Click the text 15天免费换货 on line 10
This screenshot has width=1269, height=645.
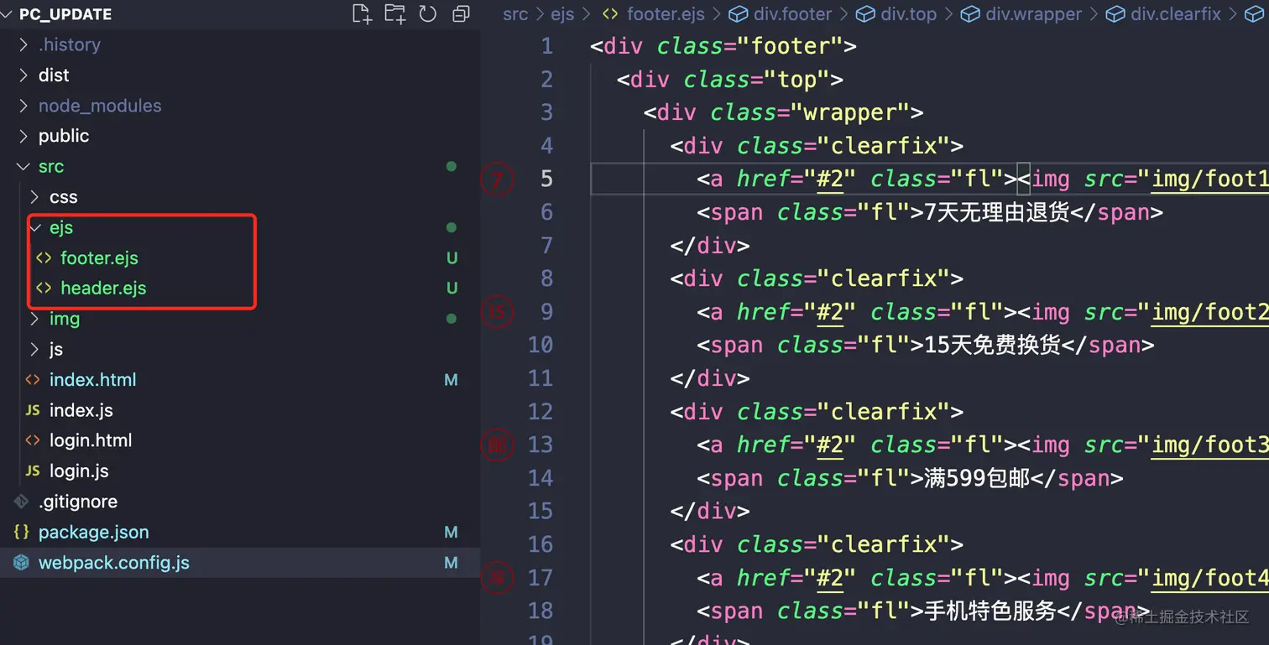(x=993, y=345)
